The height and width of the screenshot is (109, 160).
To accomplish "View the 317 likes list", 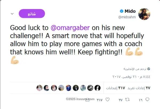I will point(115,88).
